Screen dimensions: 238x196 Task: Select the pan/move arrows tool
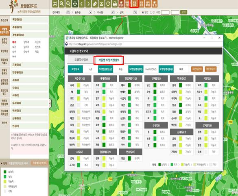pyautogui.click(x=75, y=4)
